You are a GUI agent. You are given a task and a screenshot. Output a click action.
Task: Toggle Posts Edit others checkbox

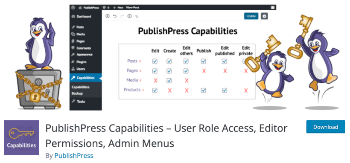[186, 61]
